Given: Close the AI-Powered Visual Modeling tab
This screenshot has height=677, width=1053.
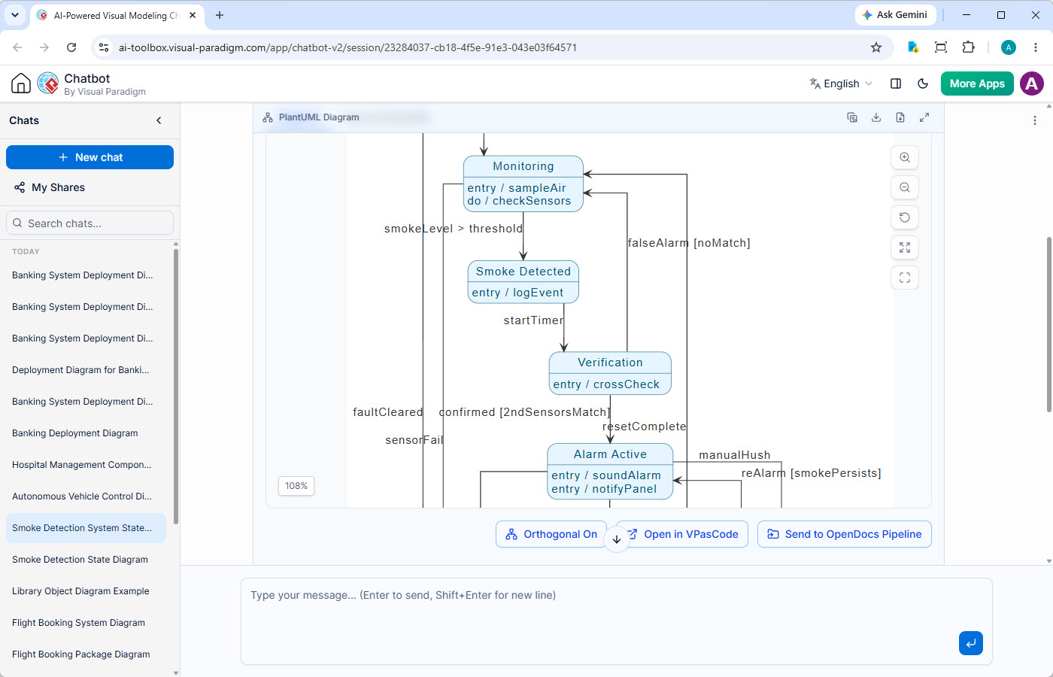Looking at the screenshot, I should click(x=193, y=15).
